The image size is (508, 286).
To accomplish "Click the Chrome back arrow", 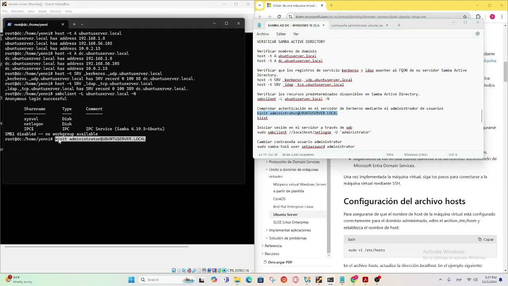I will pyautogui.click(x=260, y=17).
